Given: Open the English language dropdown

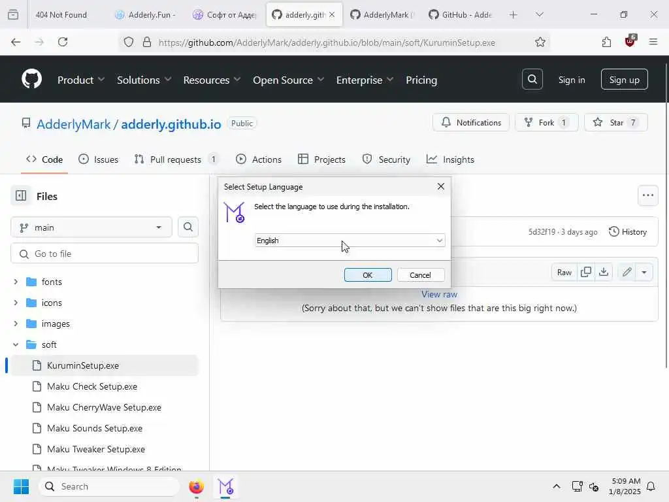Looking at the screenshot, I should [350, 241].
